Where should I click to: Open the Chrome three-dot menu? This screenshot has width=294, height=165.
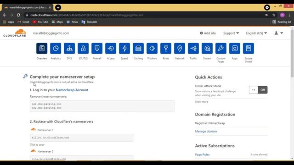tap(289, 15)
